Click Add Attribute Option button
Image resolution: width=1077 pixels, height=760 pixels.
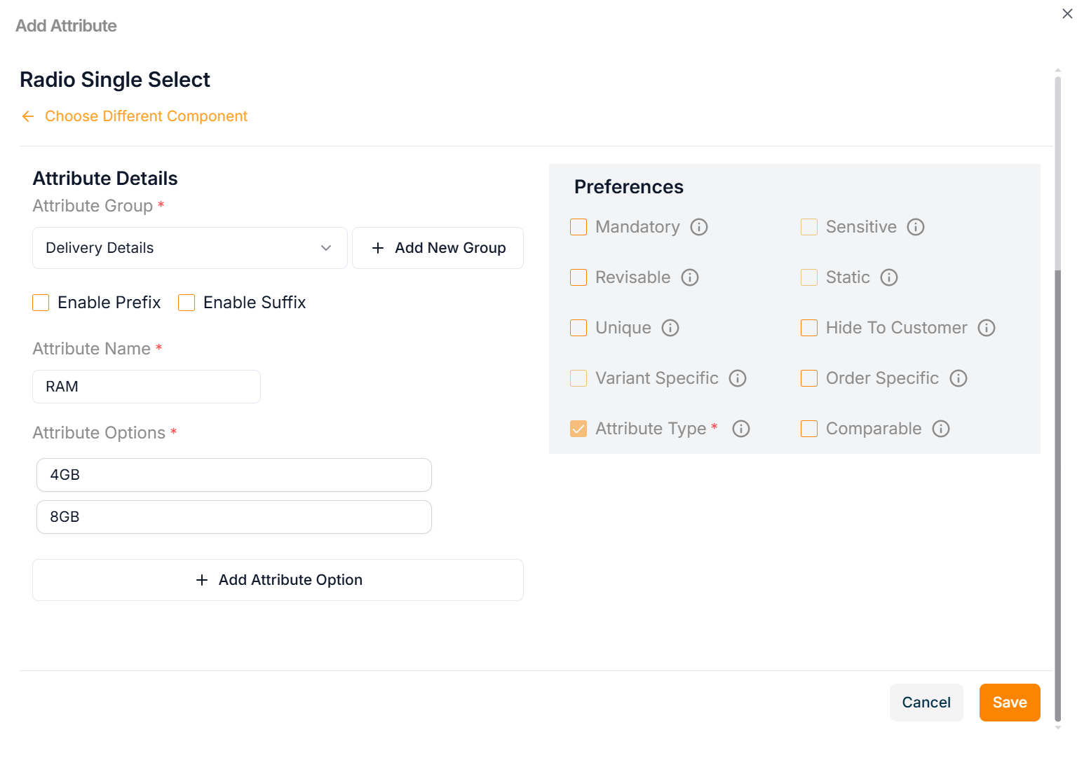coord(278,580)
